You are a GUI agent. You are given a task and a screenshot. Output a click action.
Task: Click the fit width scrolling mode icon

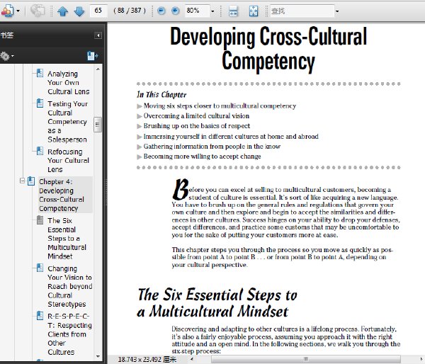click(233, 11)
